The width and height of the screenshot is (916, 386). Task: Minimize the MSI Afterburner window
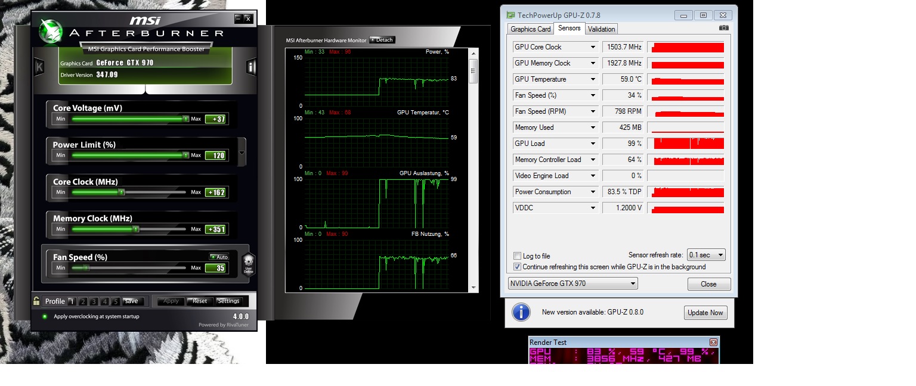239,18
